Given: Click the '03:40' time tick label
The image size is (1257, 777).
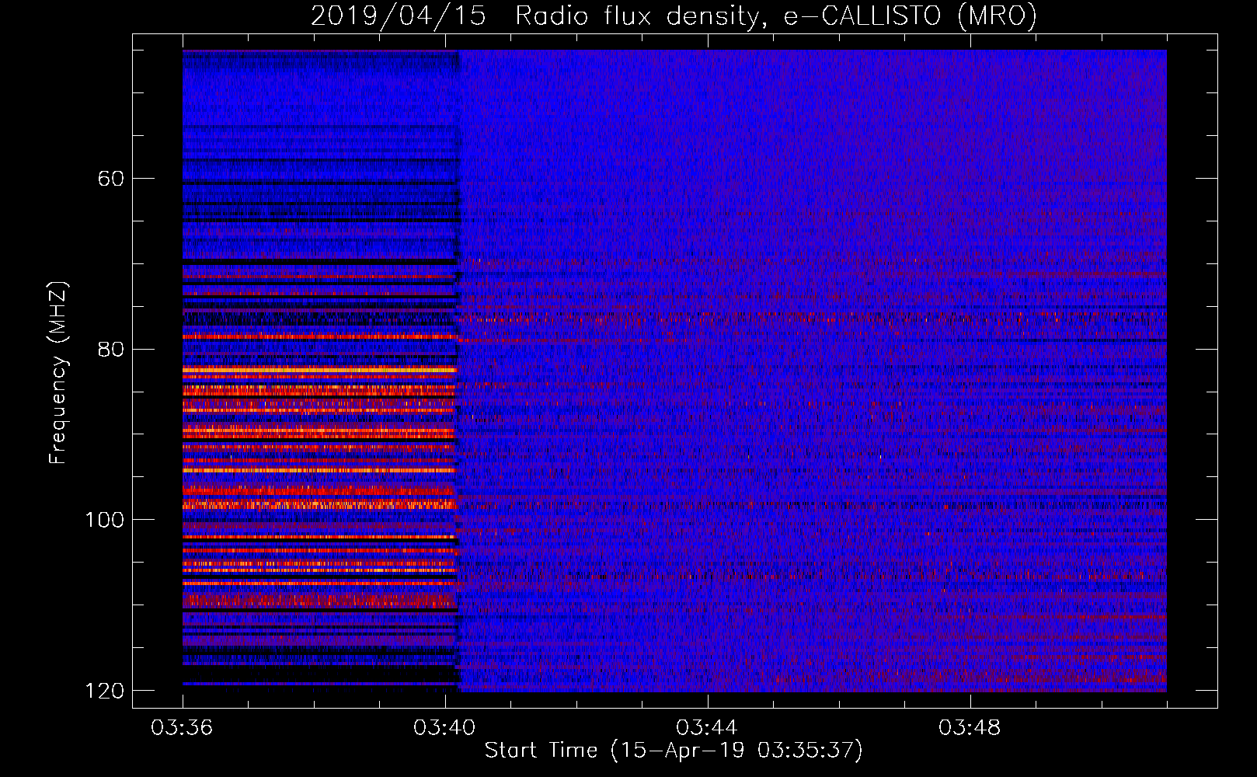Looking at the screenshot, I should (x=444, y=728).
